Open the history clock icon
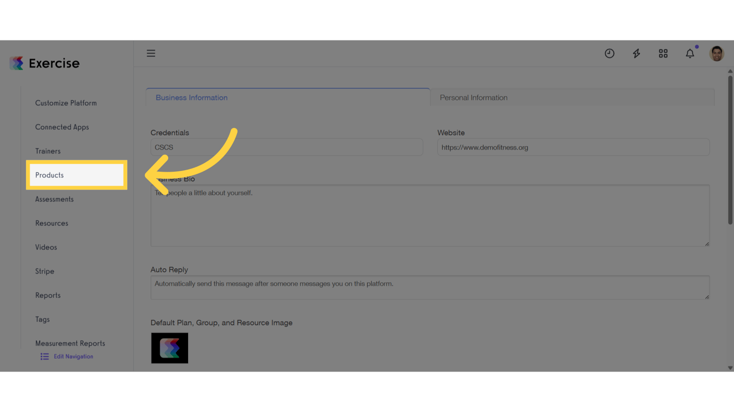Image resolution: width=734 pixels, height=412 pixels. [609, 53]
